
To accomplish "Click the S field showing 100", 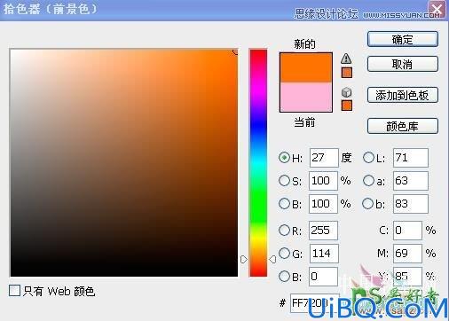I will tap(323, 181).
